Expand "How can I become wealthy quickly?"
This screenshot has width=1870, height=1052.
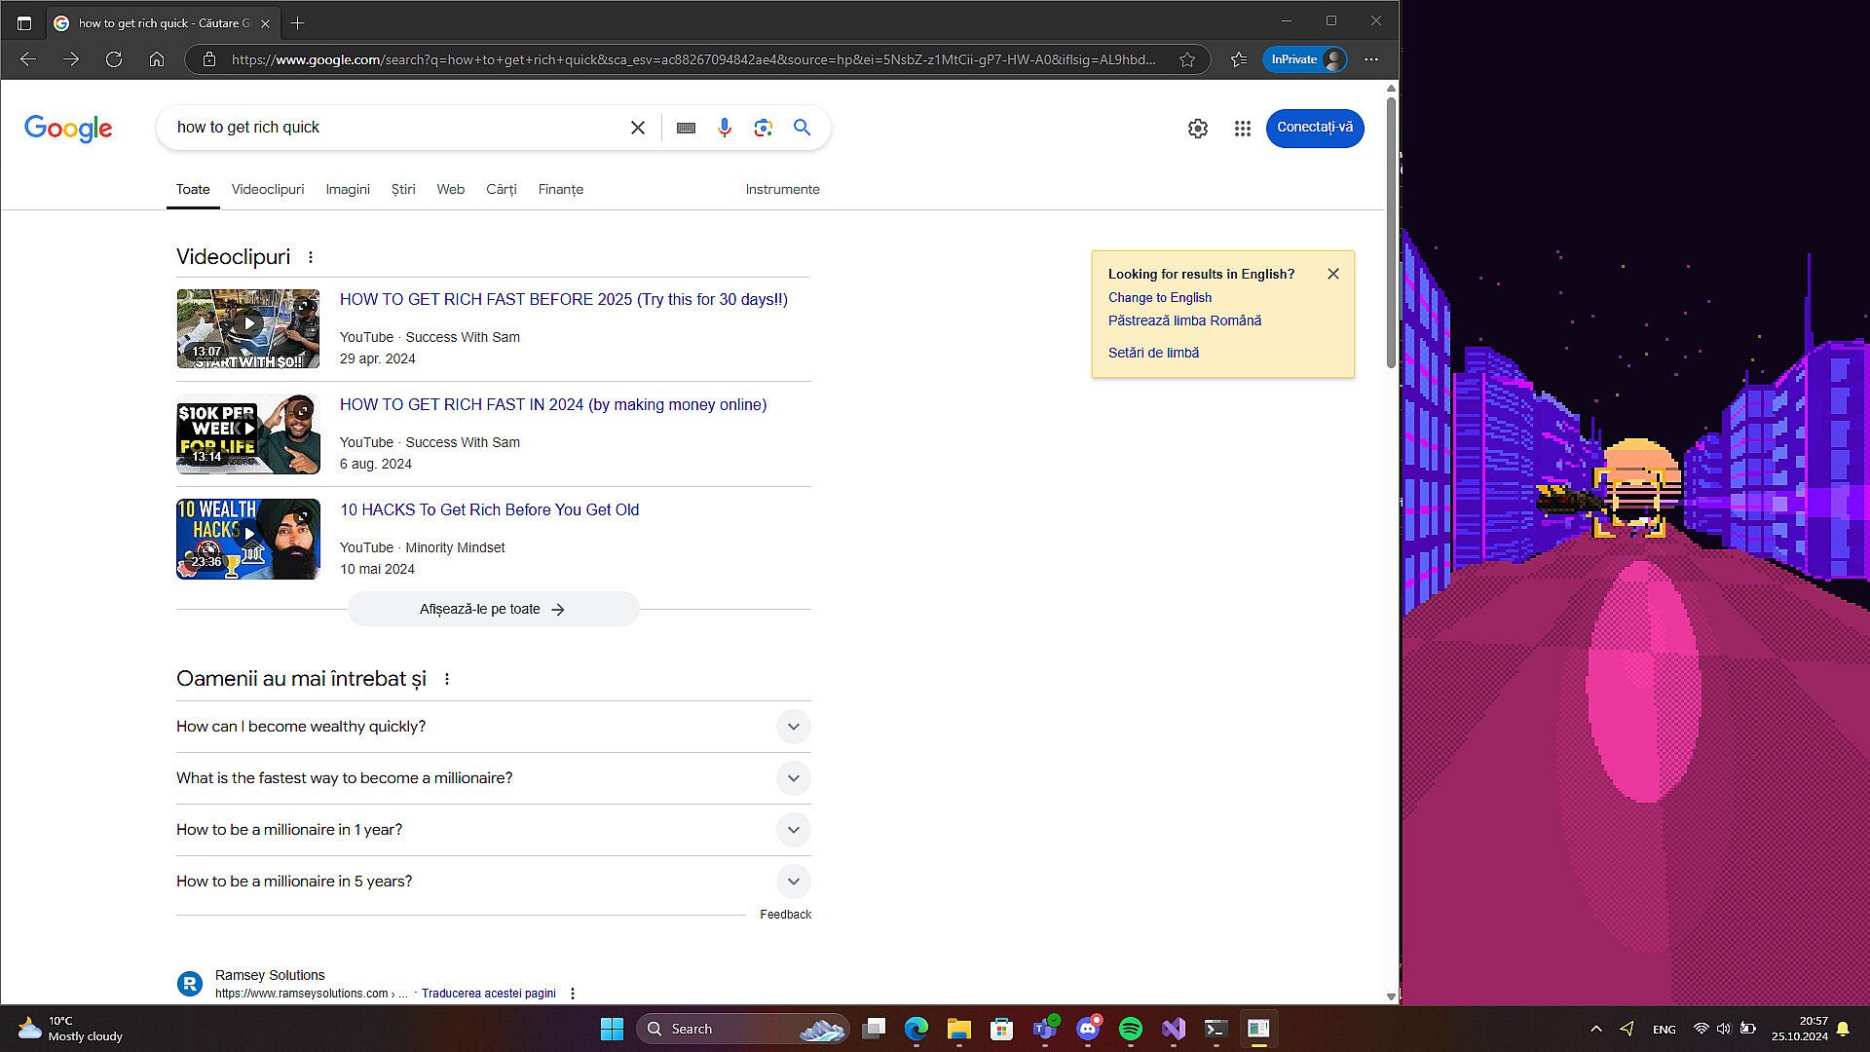(793, 727)
